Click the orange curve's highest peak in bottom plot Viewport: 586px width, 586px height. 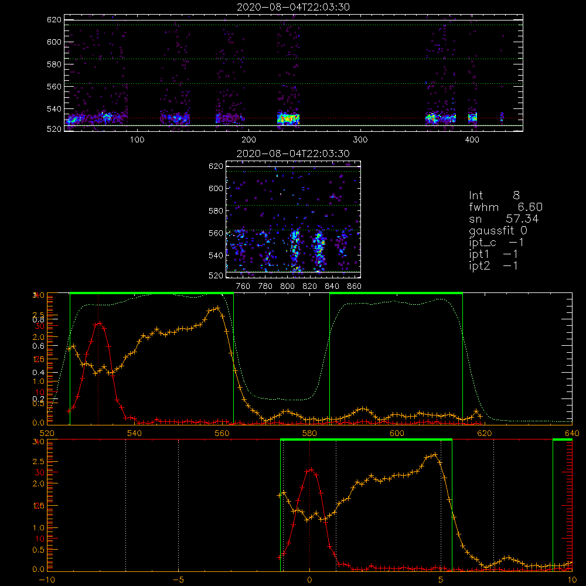pyautogui.click(x=435, y=455)
